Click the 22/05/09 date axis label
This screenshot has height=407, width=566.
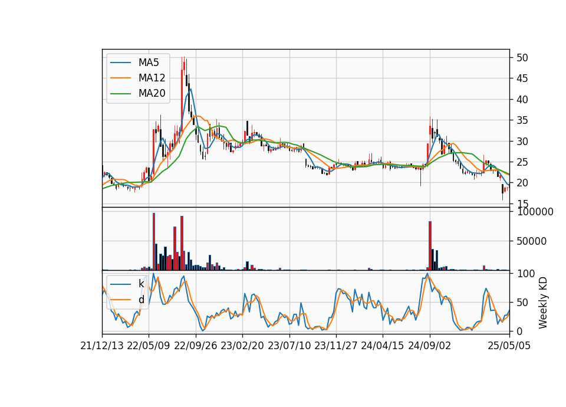coord(149,346)
